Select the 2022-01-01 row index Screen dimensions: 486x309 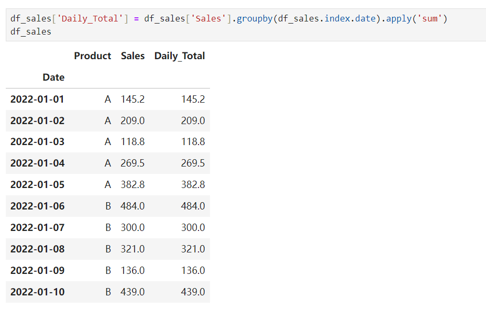point(37,99)
